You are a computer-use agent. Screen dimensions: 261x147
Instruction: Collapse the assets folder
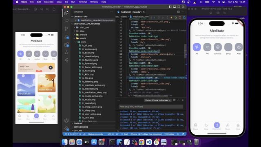pyautogui.click(x=83, y=38)
